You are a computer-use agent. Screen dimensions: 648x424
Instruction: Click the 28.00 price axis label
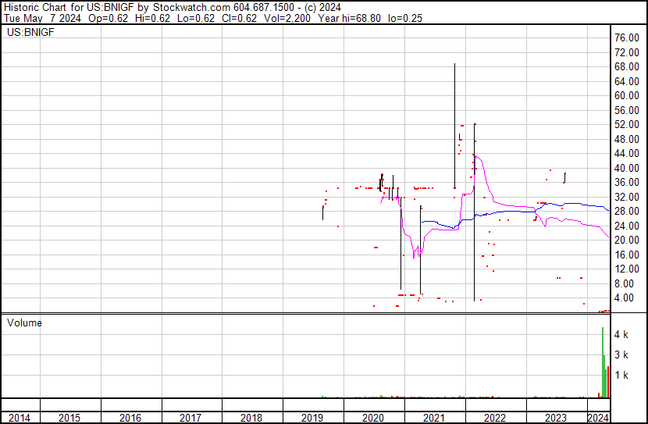coord(628,212)
